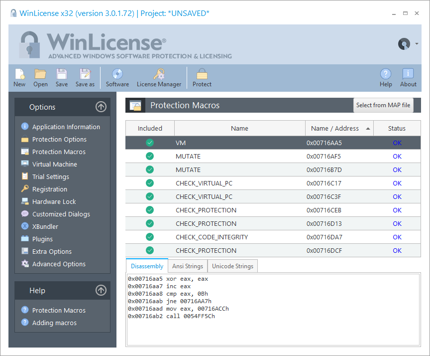Click the Included column header
Viewport: 430px width, 356px height.
pos(150,128)
